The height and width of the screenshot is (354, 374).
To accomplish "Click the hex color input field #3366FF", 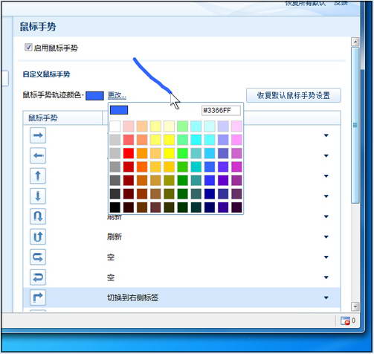I will click(221, 111).
